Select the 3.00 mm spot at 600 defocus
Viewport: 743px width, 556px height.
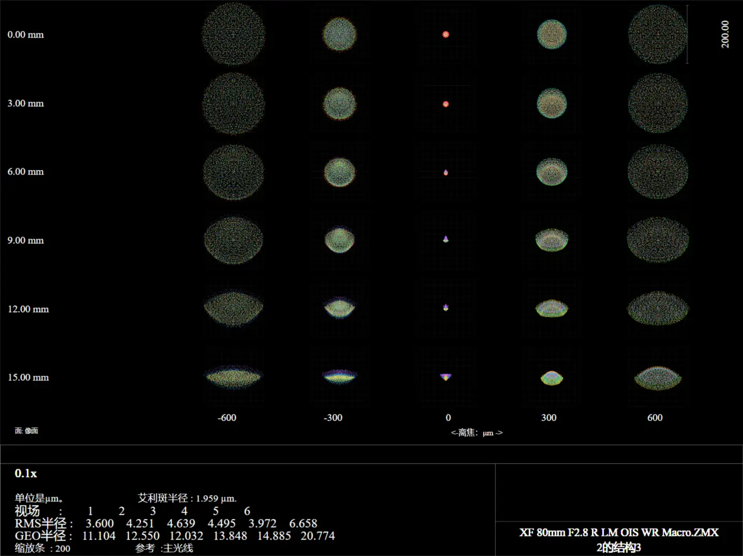click(658, 103)
